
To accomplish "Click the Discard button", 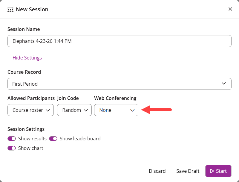I will click(x=157, y=171).
